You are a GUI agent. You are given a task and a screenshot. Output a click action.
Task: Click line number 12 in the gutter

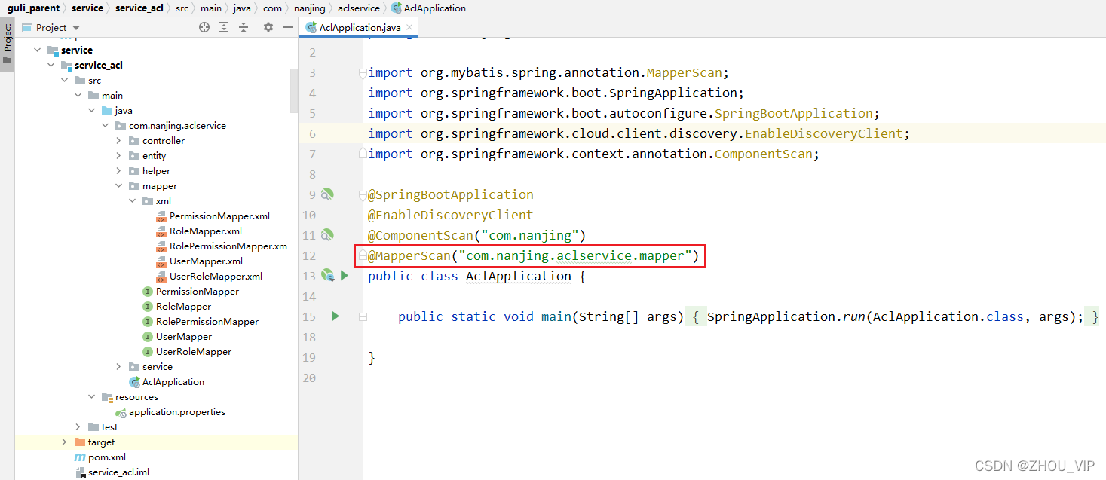(309, 255)
